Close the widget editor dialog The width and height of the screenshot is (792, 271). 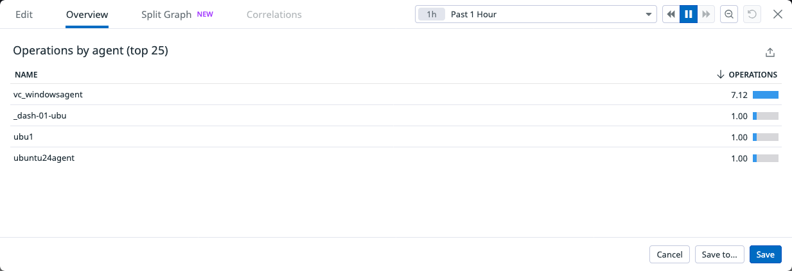pyautogui.click(x=777, y=15)
